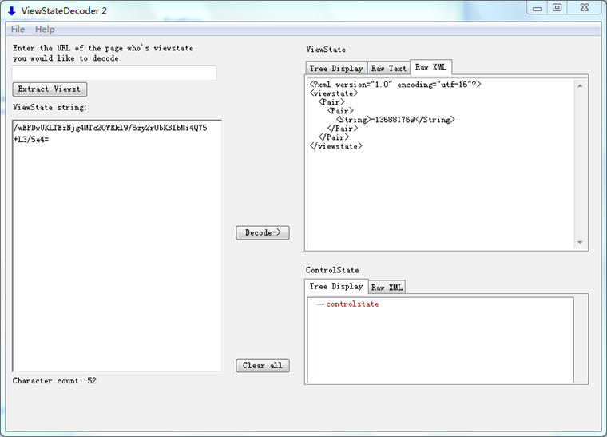Screen dimensions: 607x437
Task: Click inside the ViewState string text box
Action: 117,246
